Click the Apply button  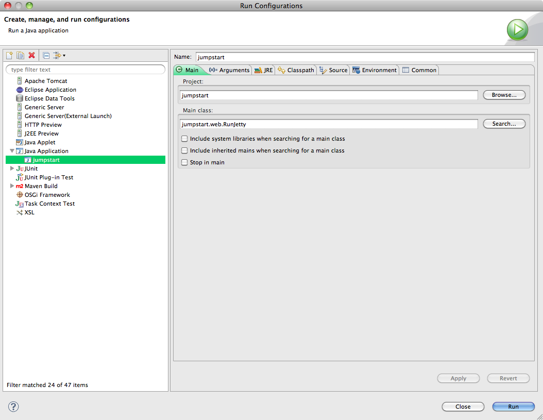point(459,378)
